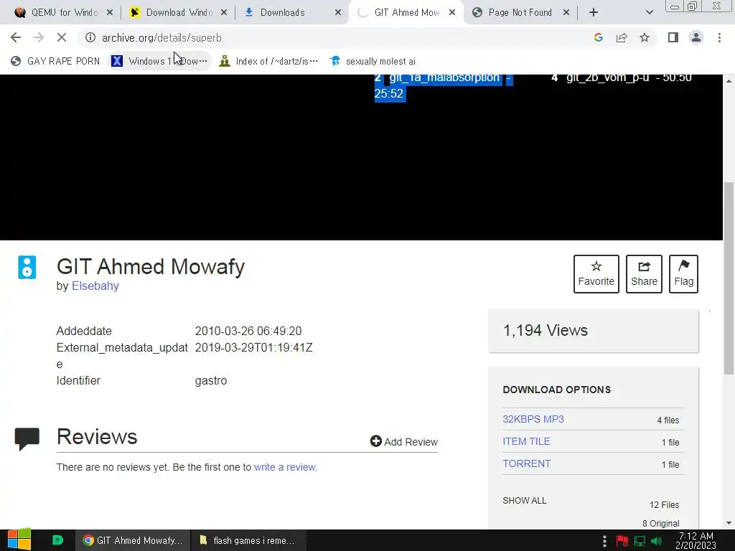Click the '8 Original' count
This screenshot has height=551, width=735.
[x=660, y=523]
